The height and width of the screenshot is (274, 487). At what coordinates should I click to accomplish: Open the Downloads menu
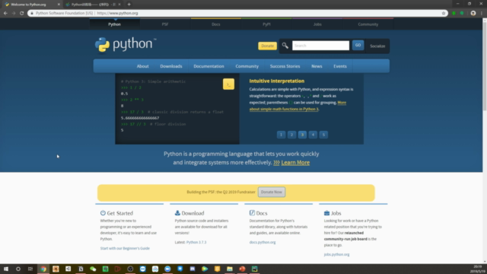coord(171,66)
